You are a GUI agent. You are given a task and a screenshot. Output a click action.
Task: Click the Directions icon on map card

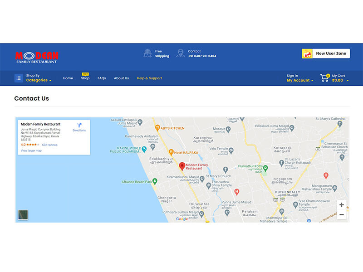click(79, 125)
